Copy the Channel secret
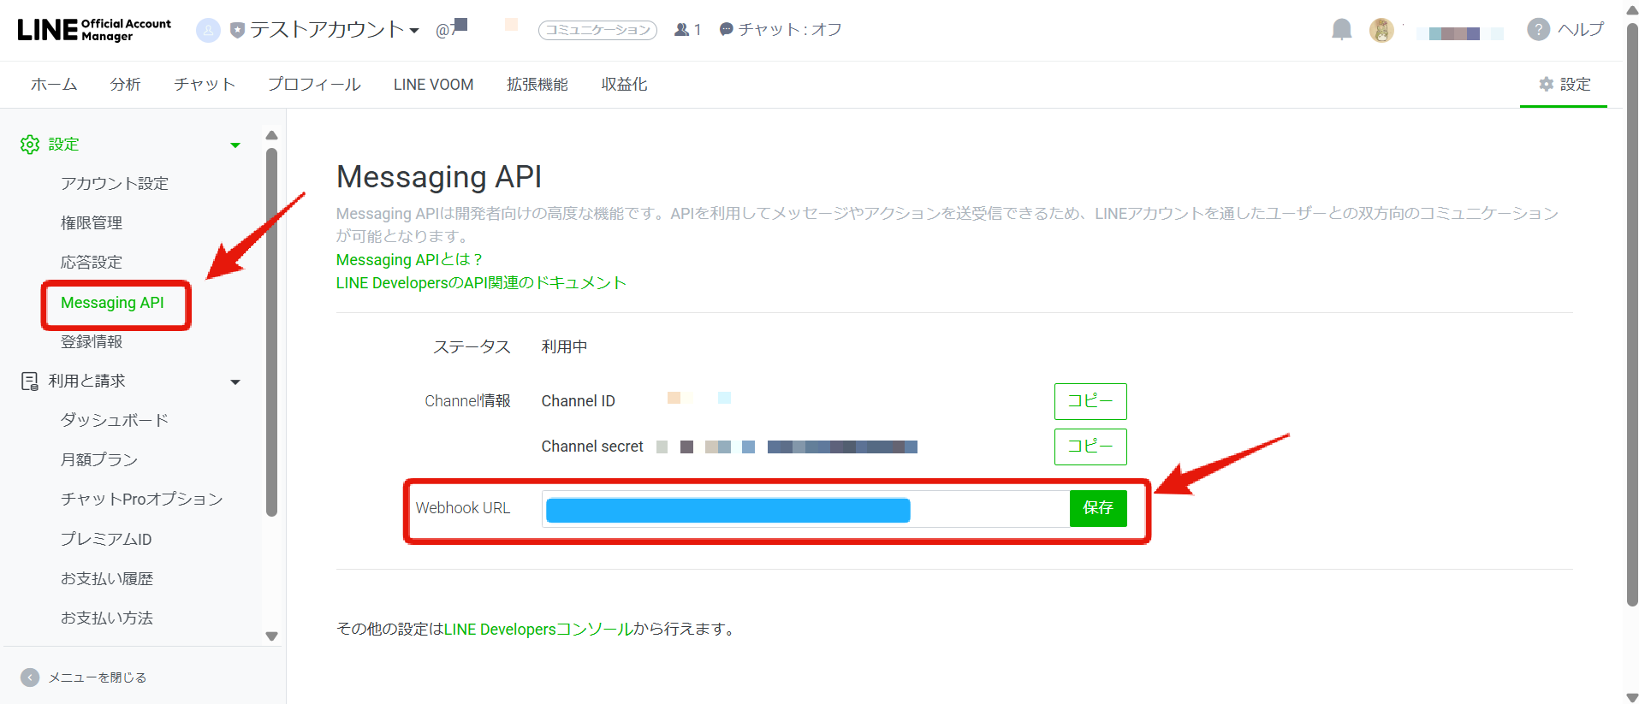Image resolution: width=1639 pixels, height=704 pixels. (x=1090, y=447)
